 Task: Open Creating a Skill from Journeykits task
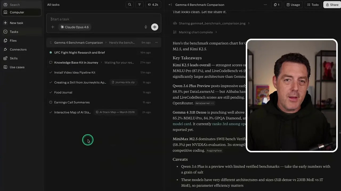(x=104, y=83)
